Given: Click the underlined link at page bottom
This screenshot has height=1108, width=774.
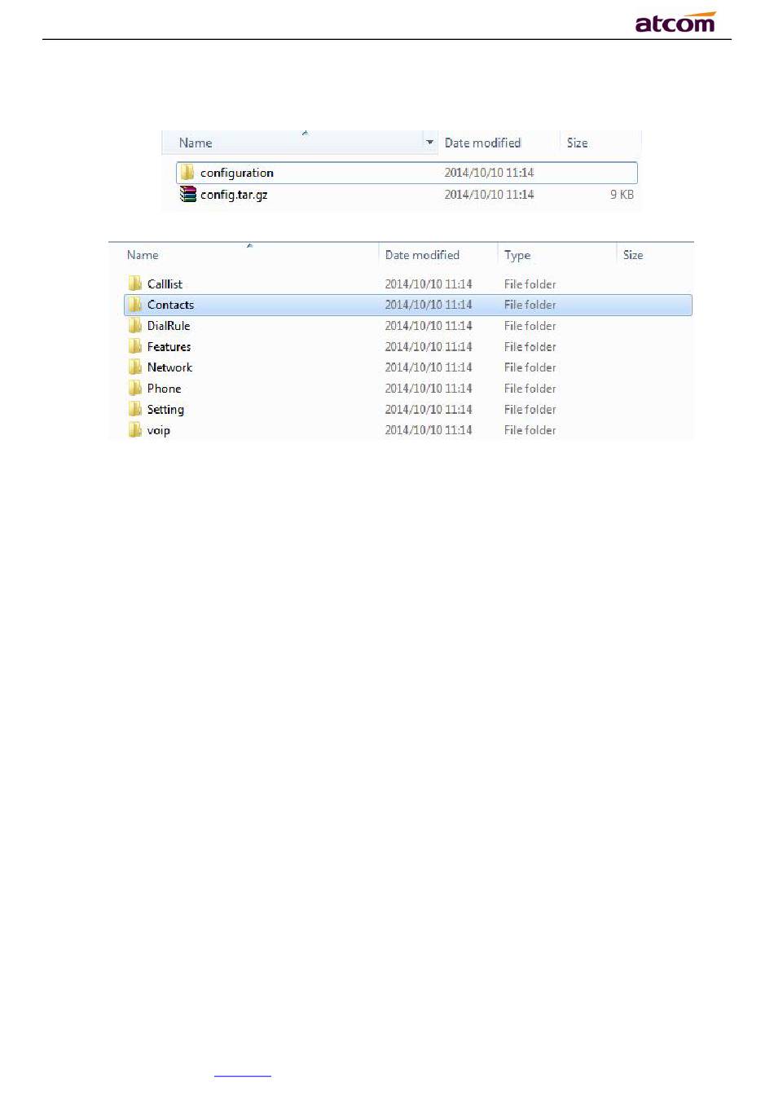Looking at the screenshot, I should pyautogui.click(x=243, y=1076).
